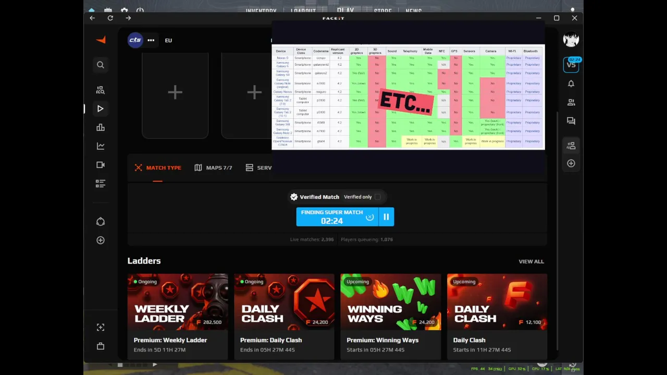Open the Winning Ways card image
This screenshot has width=667, height=375.
(x=390, y=302)
